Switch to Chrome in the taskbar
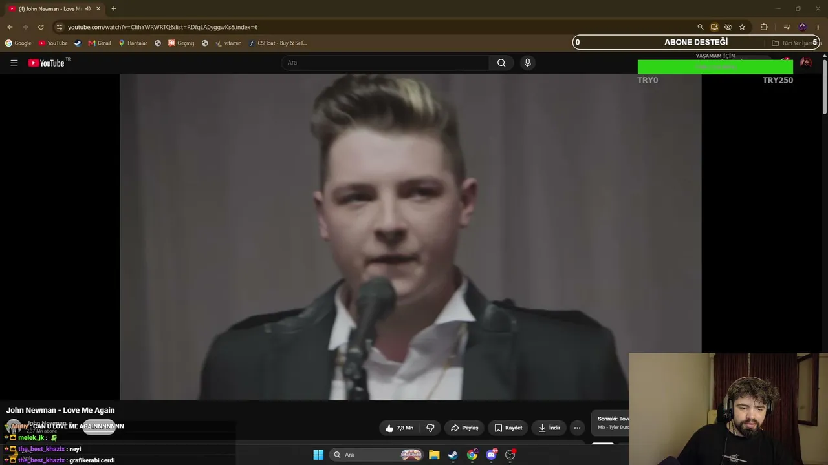The image size is (828, 465). point(472,455)
